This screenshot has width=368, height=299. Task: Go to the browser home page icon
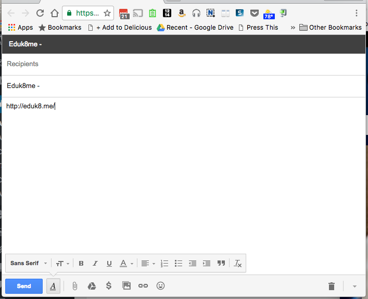(55, 13)
